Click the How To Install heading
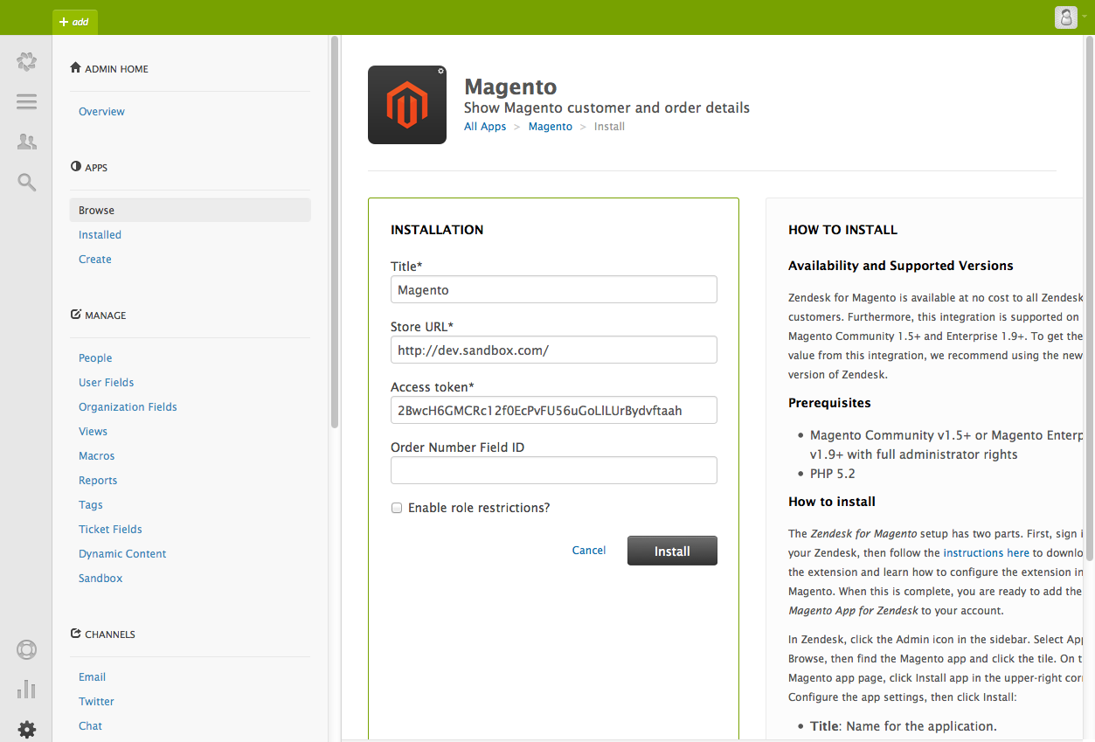 coord(842,230)
